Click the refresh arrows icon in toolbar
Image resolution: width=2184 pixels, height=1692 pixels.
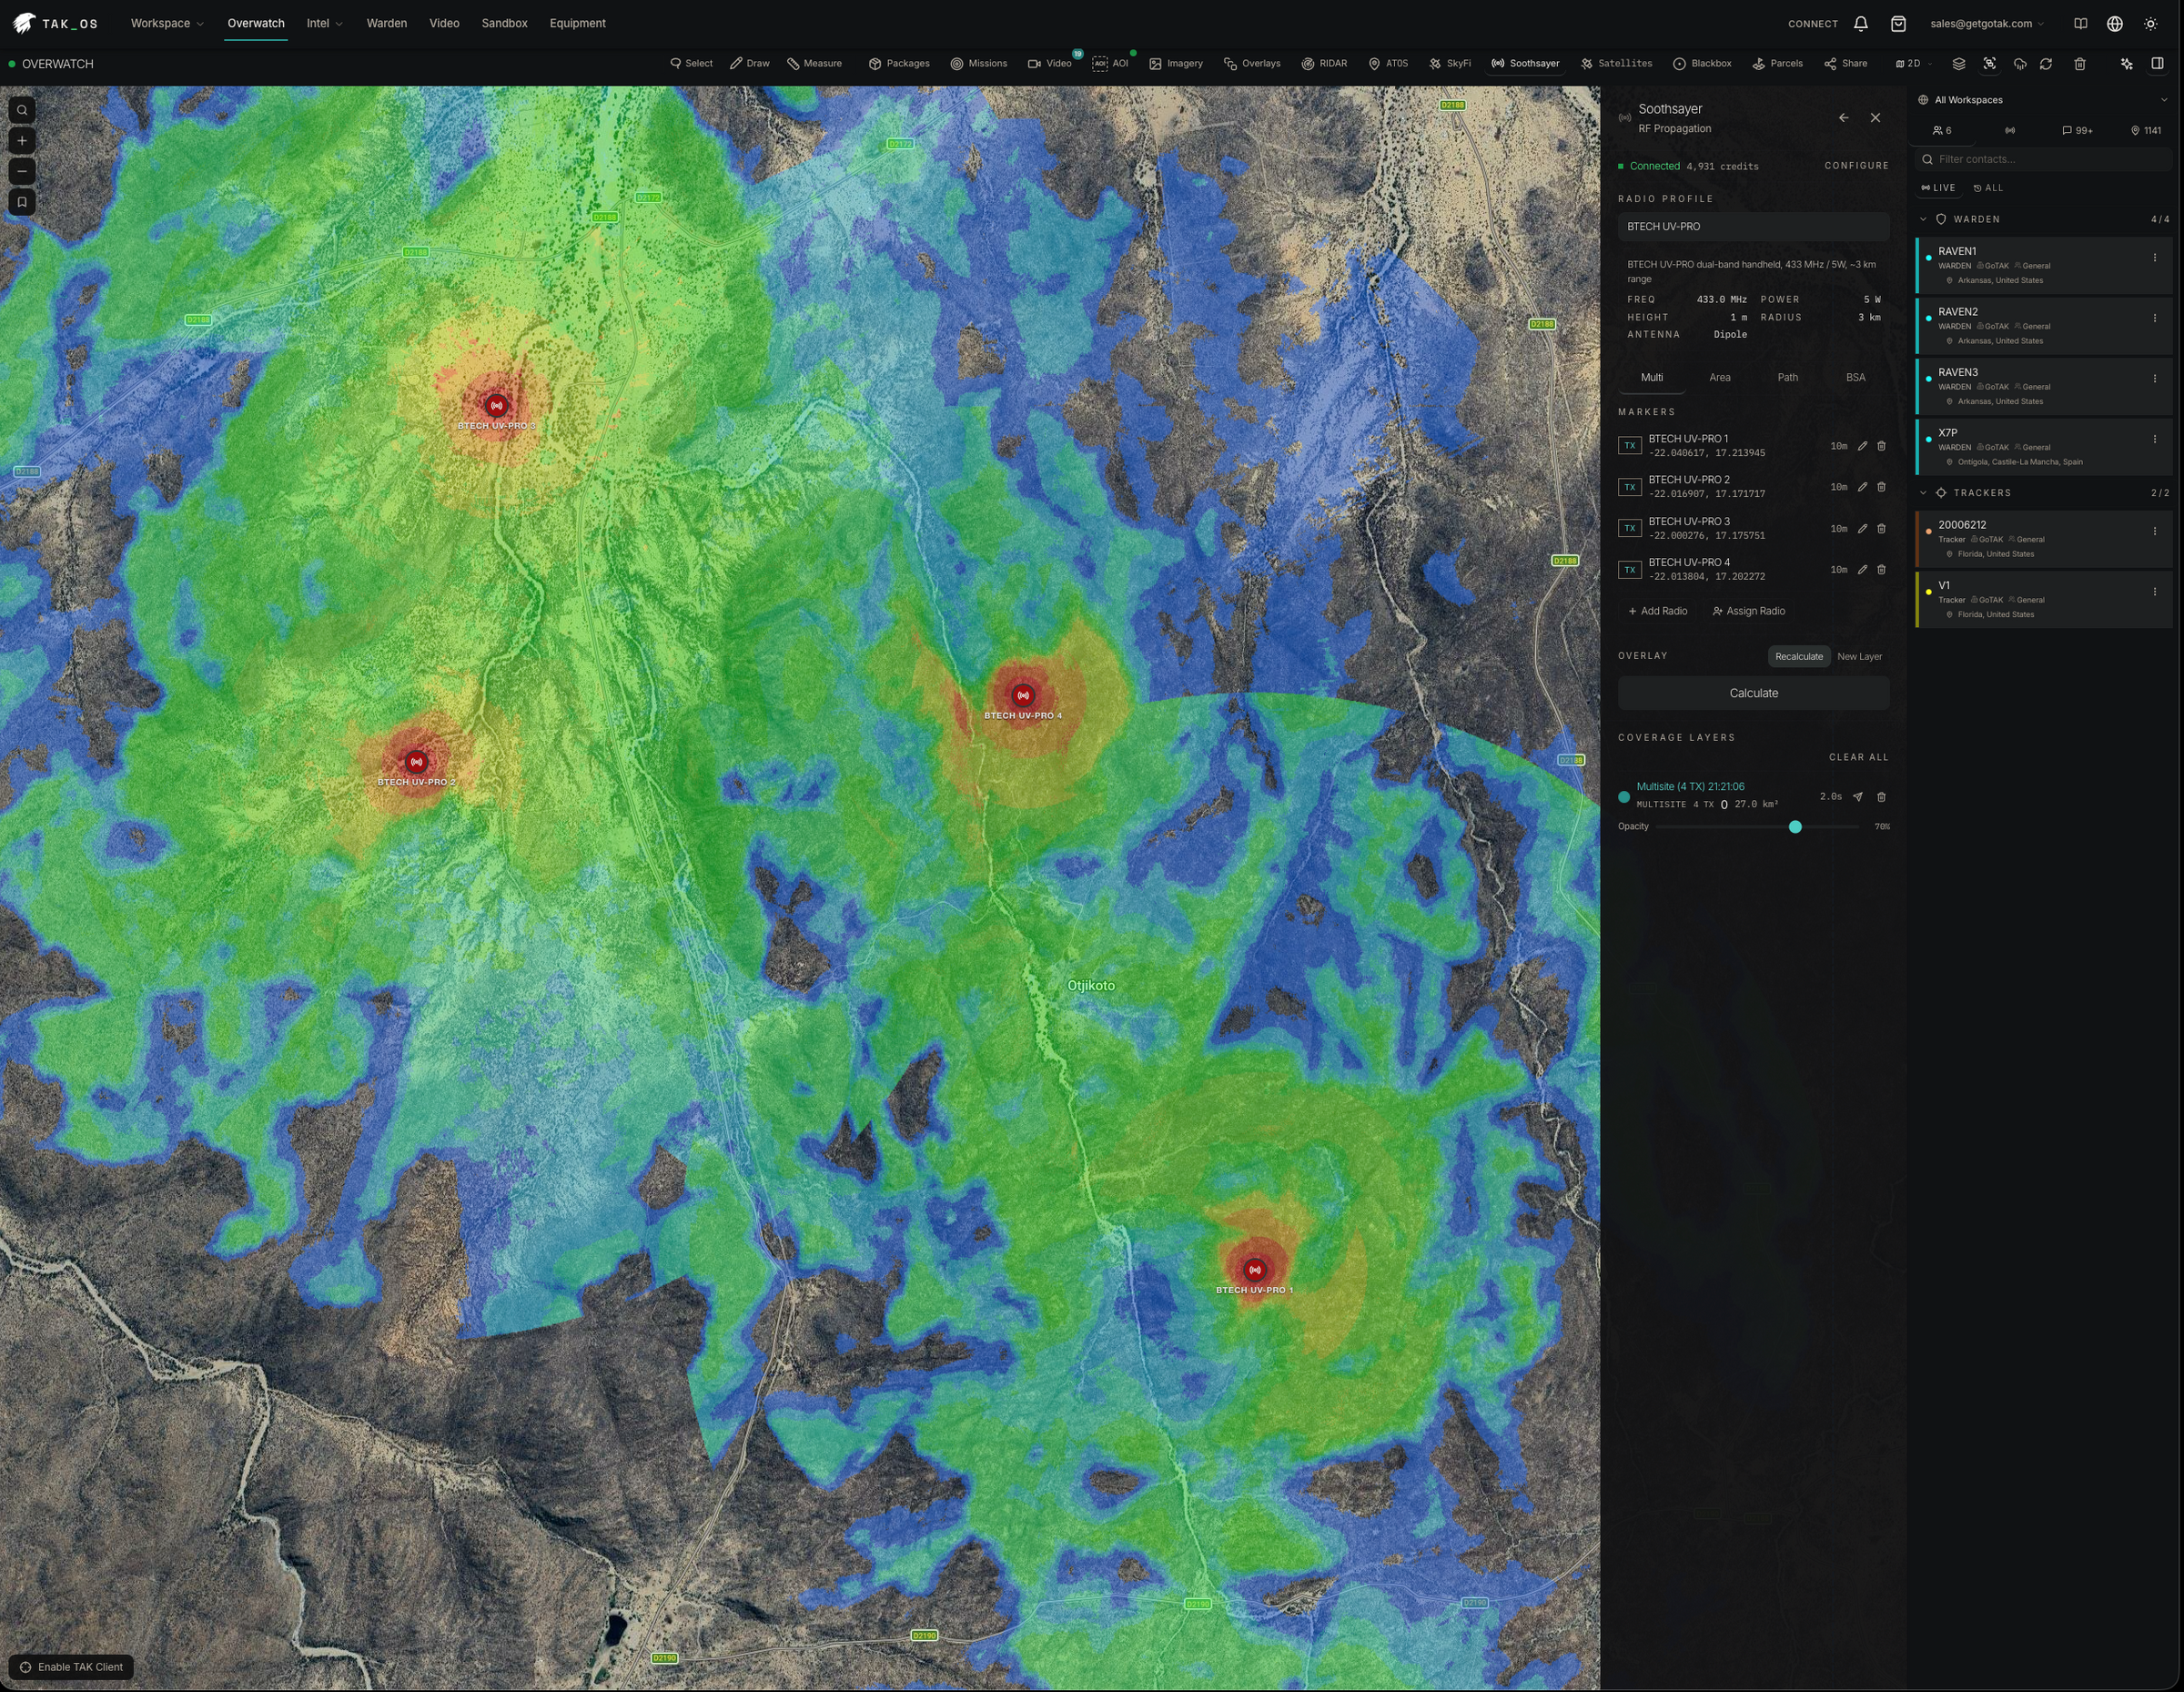[x=2046, y=63]
